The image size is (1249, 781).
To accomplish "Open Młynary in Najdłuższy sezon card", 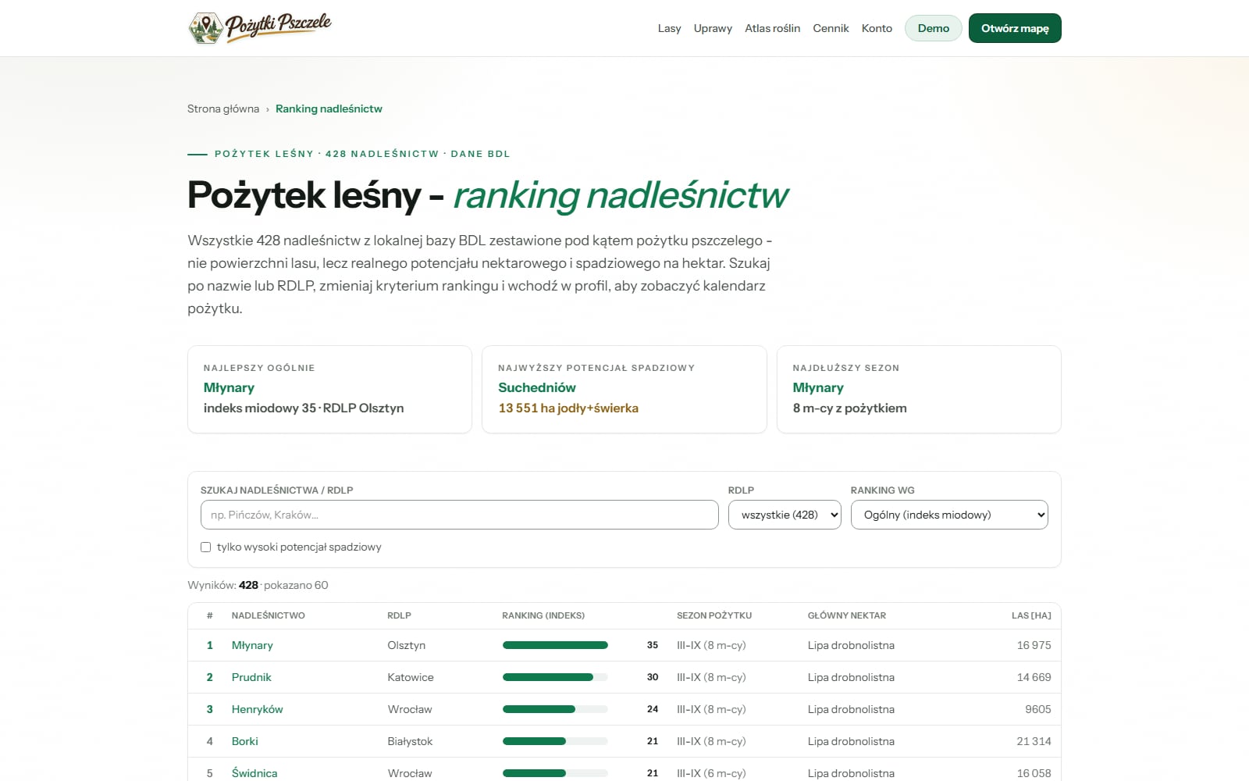I will (x=818, y=387).
